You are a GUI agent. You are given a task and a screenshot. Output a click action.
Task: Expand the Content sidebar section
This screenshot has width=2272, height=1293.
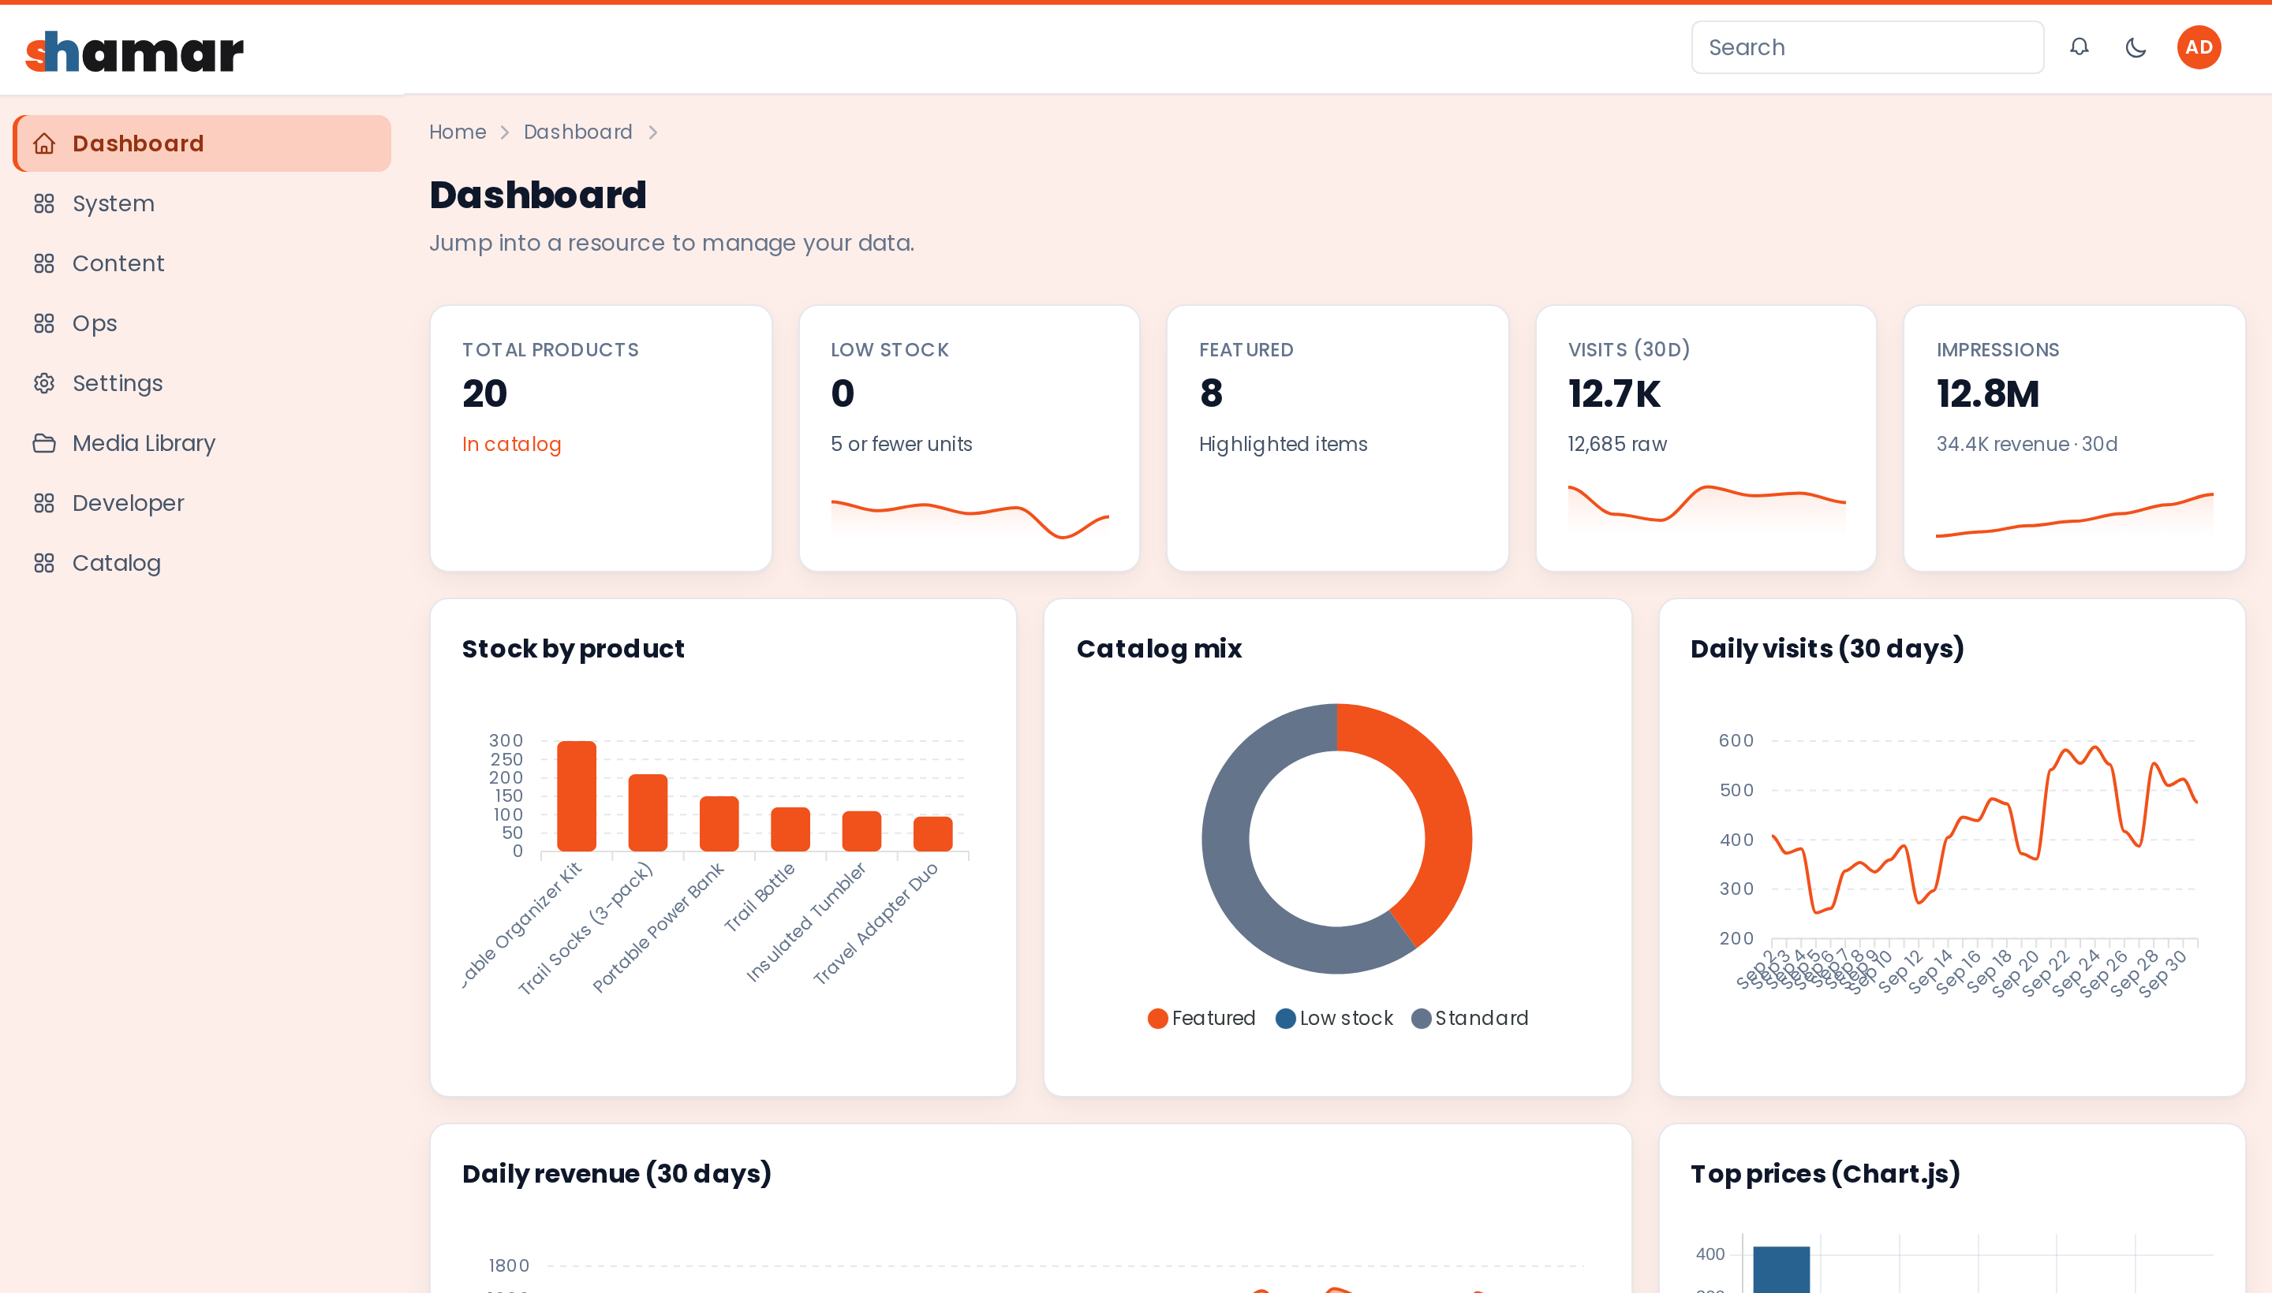[x=203, y=264]
